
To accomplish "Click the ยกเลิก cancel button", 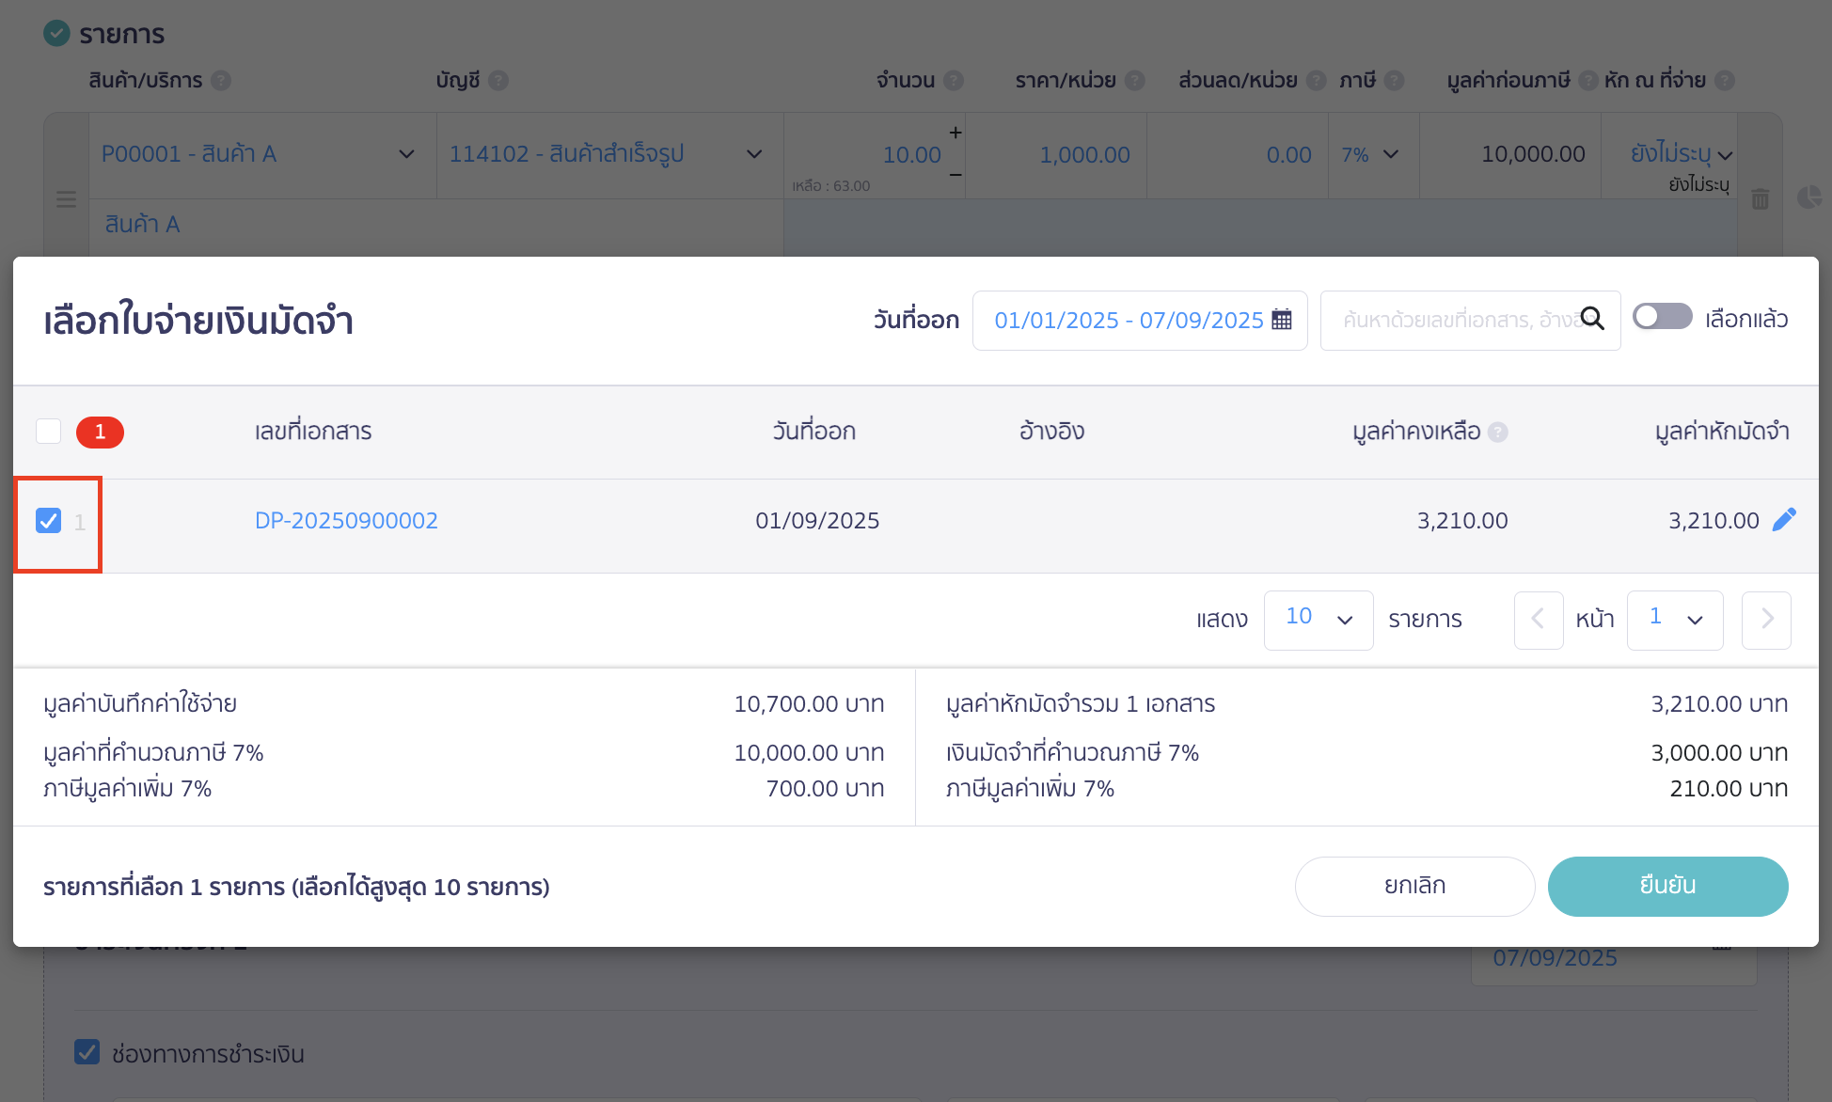I will [1414, 886].
